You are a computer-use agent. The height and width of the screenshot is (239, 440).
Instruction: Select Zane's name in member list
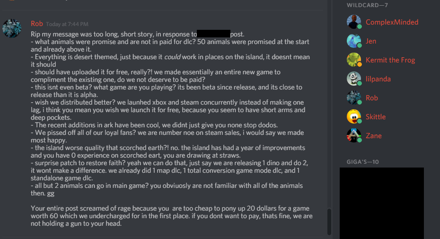[x=373, y=136]
